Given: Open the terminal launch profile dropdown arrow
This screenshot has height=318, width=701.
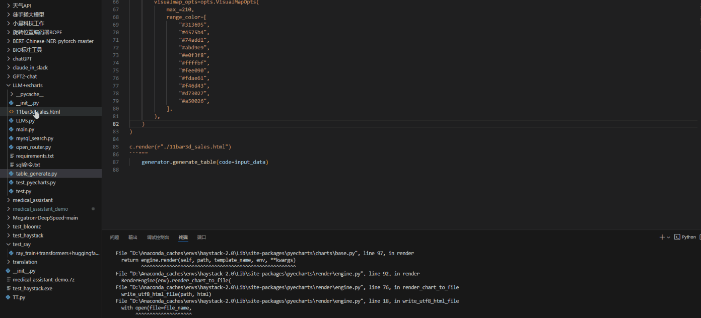Looking at the screenshot, I should 668,237.
